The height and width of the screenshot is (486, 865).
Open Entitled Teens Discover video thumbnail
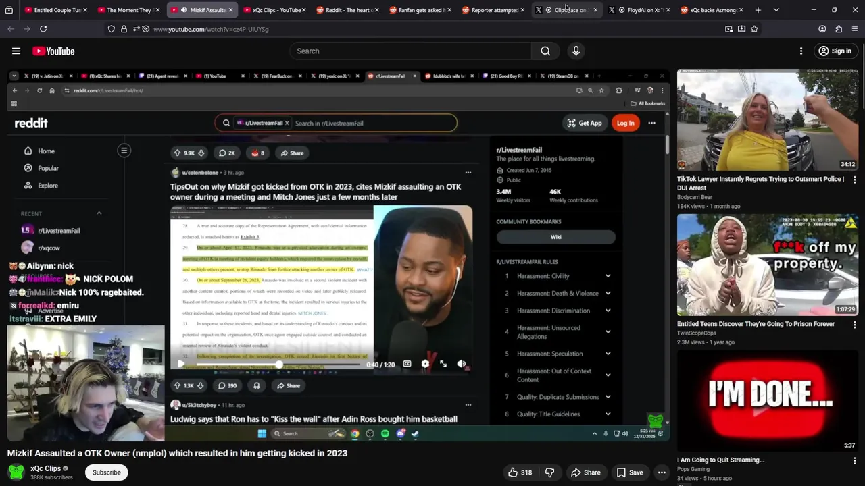click(x=768, y=265)
